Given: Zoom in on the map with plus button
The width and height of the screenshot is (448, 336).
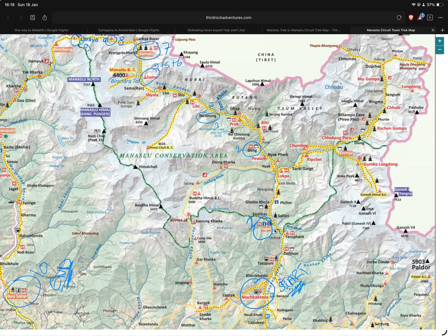Looking at the screenshot, I should pos(440,41).
